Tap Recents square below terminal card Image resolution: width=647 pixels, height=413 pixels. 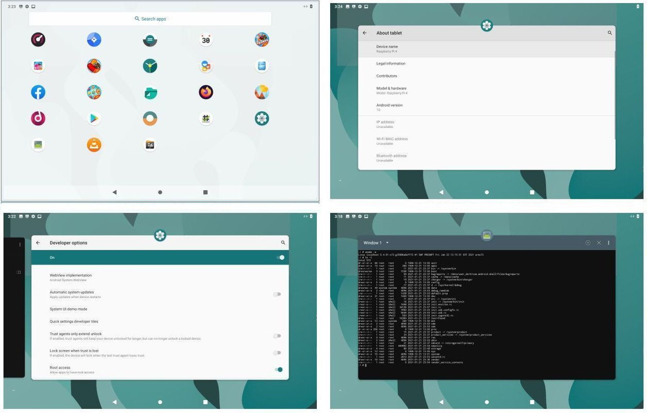pos(532,402)
